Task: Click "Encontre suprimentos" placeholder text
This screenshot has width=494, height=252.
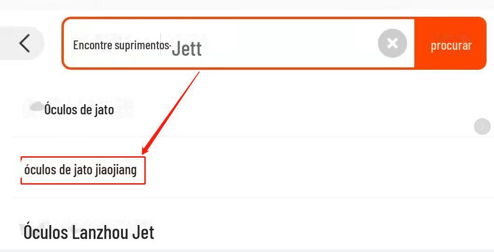Action: click(121, 45)
